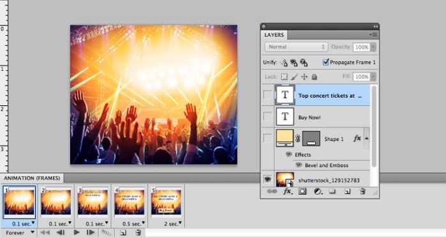Open the Fill slider arrow

373,77
